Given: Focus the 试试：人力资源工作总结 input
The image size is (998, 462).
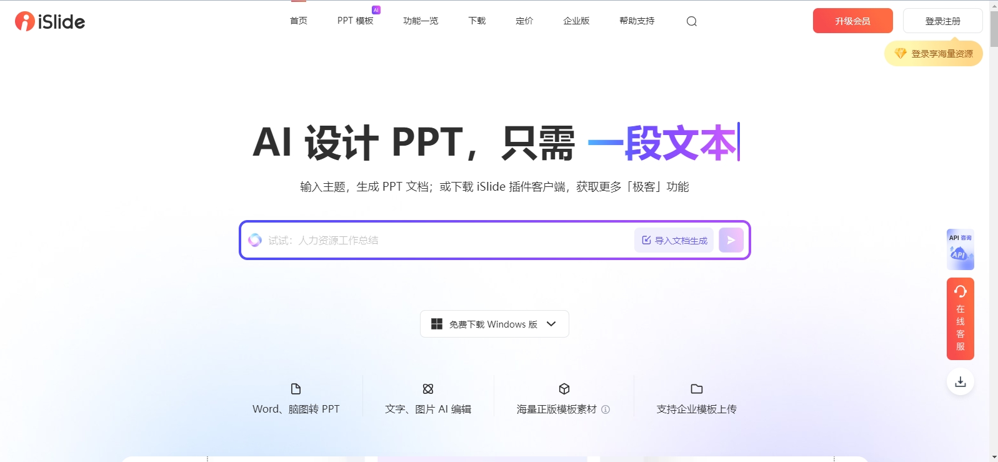Looking at the screenshot, I should point(447,240).
